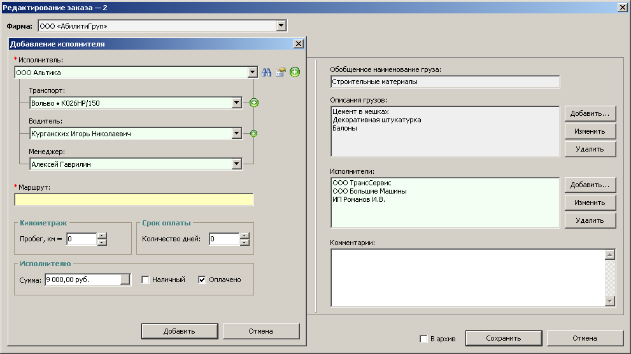The image size is (631, 354).
Task: Click the Сохранить button
Action: pyautogui.click(x=503, y=338)
